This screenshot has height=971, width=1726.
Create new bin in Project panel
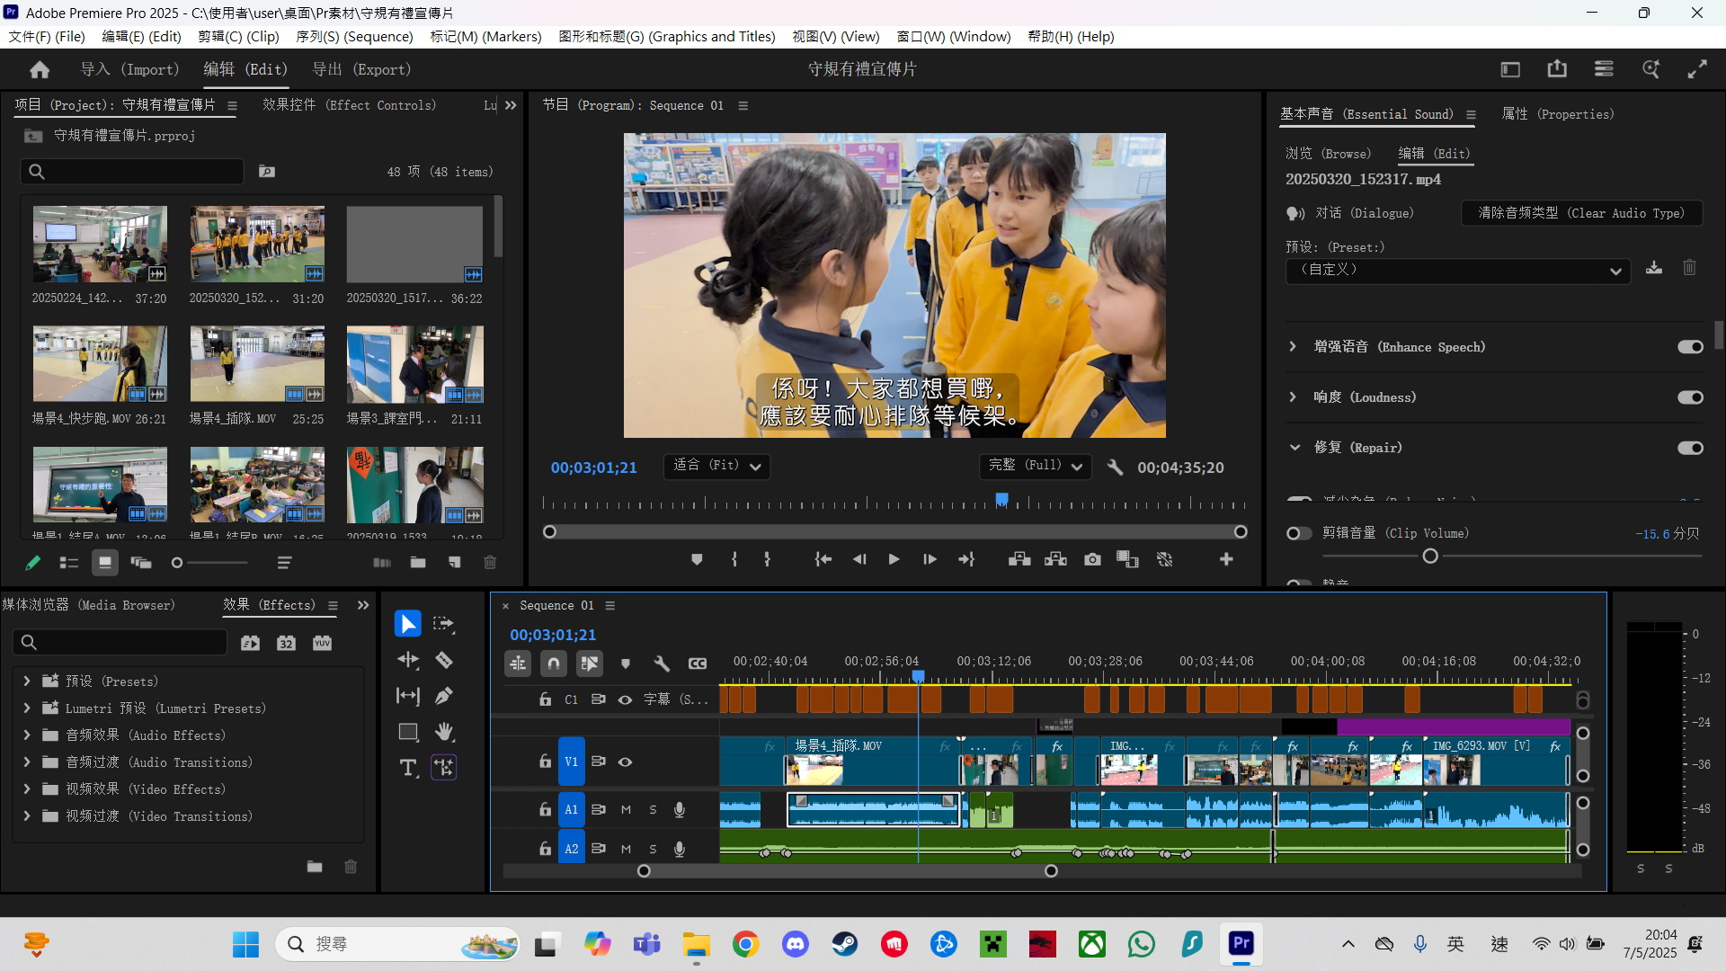(x=418, y=563)
